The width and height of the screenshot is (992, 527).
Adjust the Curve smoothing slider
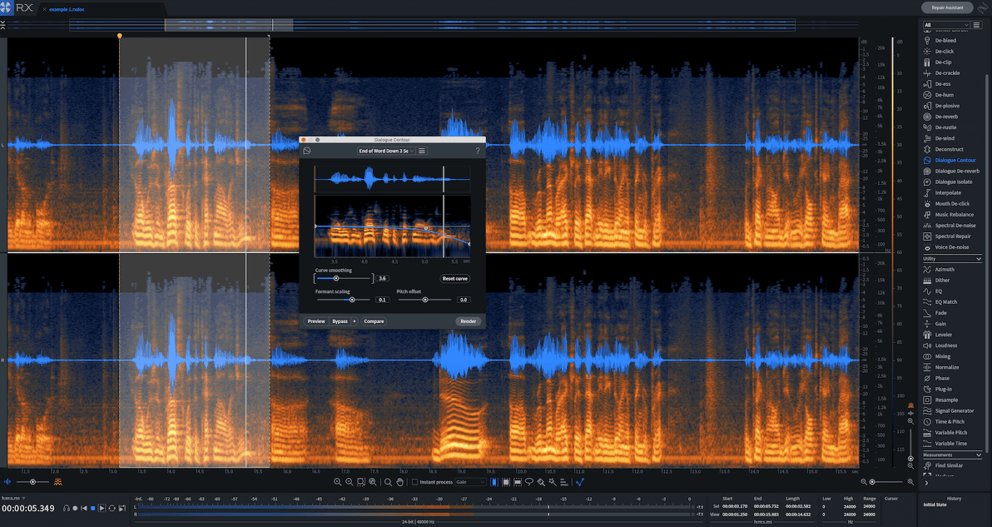[344, 279]
